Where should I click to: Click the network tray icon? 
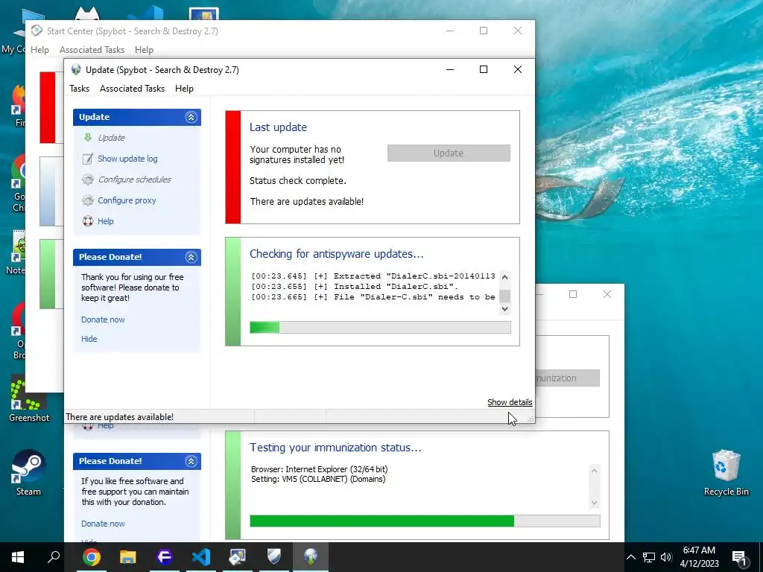[649, 557]
